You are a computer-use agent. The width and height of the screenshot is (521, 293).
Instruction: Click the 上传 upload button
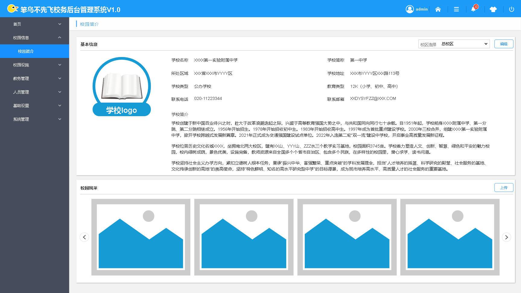click(504, 188)
